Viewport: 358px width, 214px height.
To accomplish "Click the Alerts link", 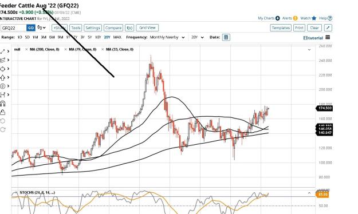I will click(x=287, y=18).
